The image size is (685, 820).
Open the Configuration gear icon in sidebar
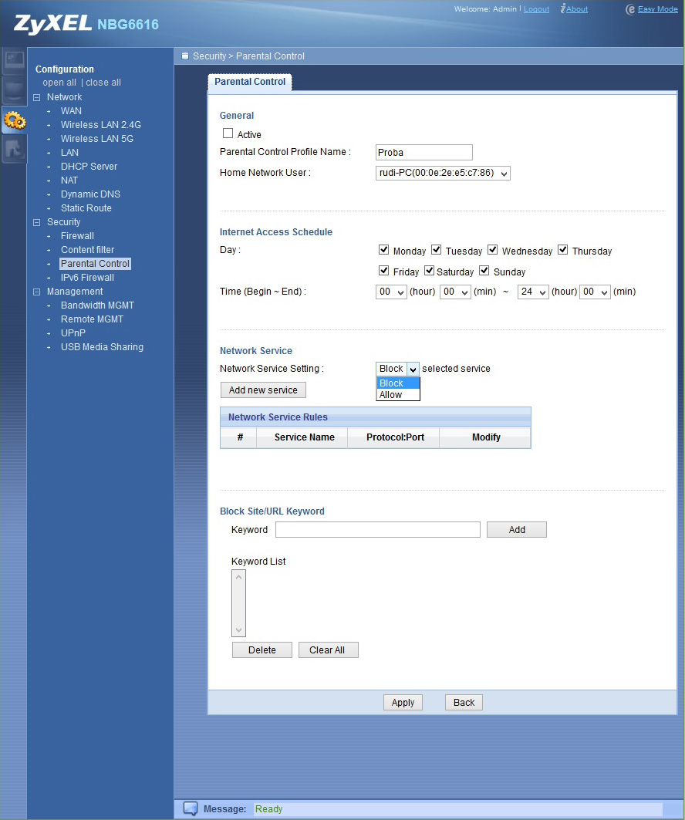14,121
